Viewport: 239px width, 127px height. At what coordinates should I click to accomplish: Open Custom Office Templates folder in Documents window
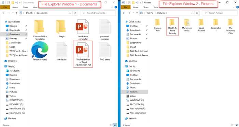coord(40,30)
